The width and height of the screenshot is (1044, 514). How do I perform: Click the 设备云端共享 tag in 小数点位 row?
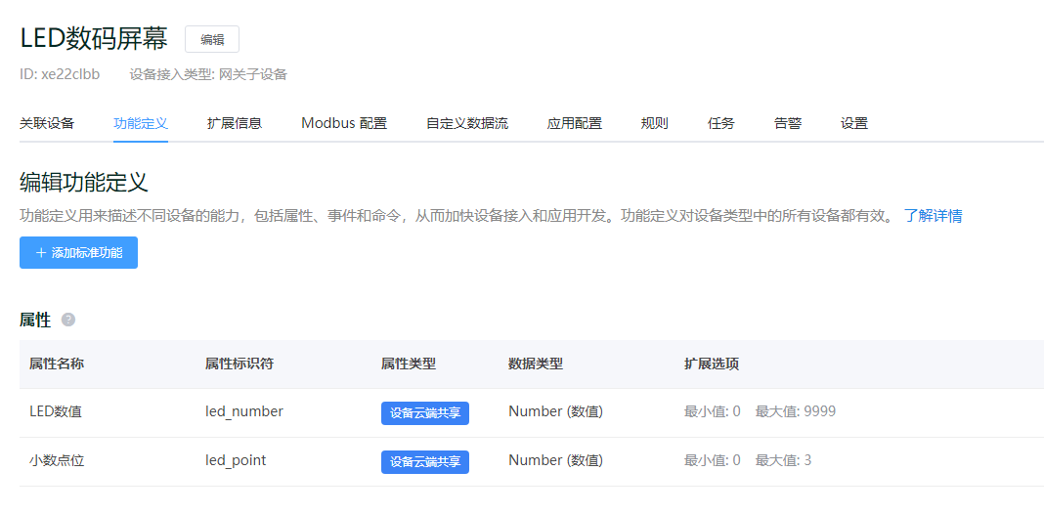[x=425, y=462]
